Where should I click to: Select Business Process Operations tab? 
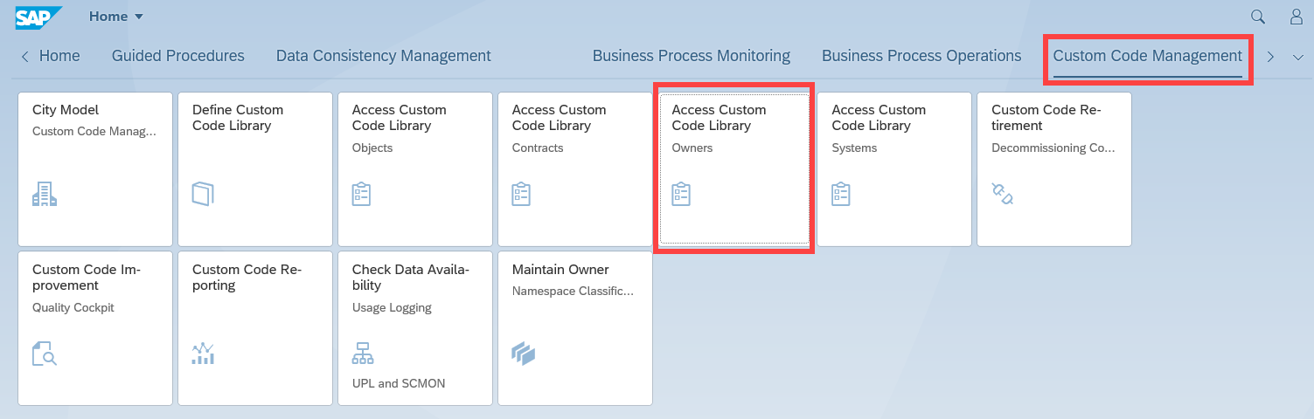pyautogui.click(x=921, y=56)
